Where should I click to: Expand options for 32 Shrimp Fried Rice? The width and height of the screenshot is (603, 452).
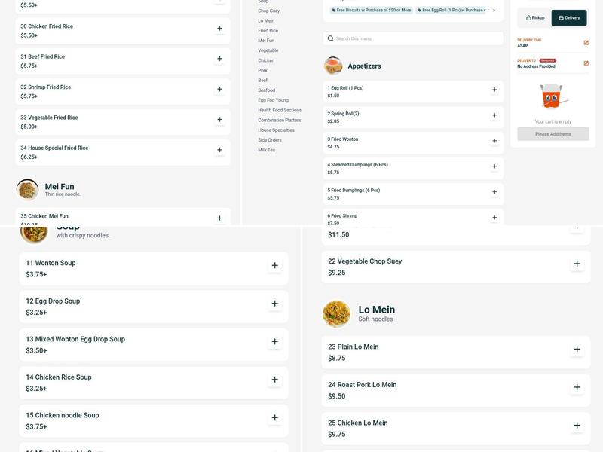[x=219, y=89]
